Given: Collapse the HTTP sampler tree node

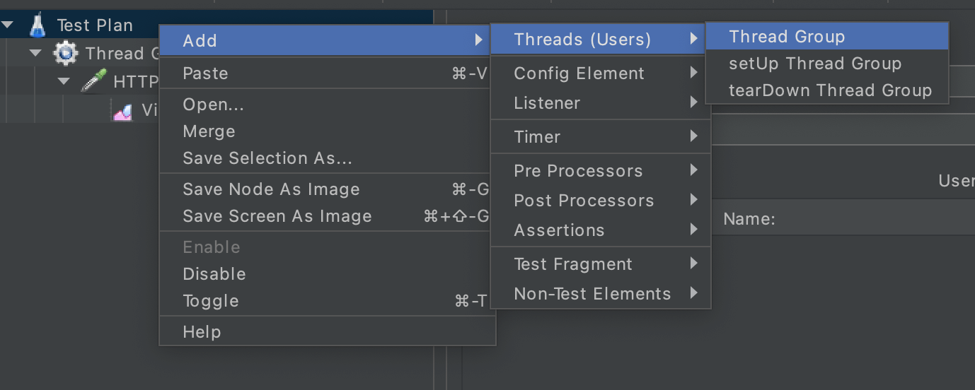Looking at the screenshot, I should 64,81.
